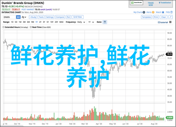
Task: Click the Watch star icon
Action: click(x=163, y=12)
